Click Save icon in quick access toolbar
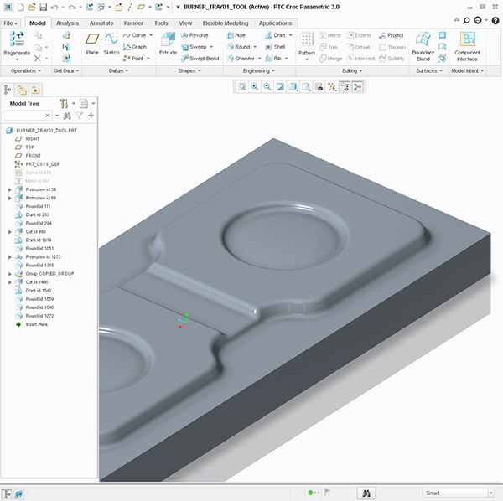Image resolution: width=503 pixels, height=501 pixels. point(43,7)
